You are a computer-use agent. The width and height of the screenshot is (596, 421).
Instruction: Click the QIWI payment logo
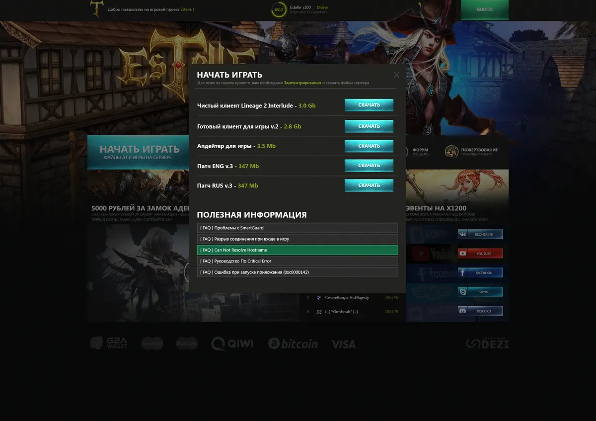point(232,343)
